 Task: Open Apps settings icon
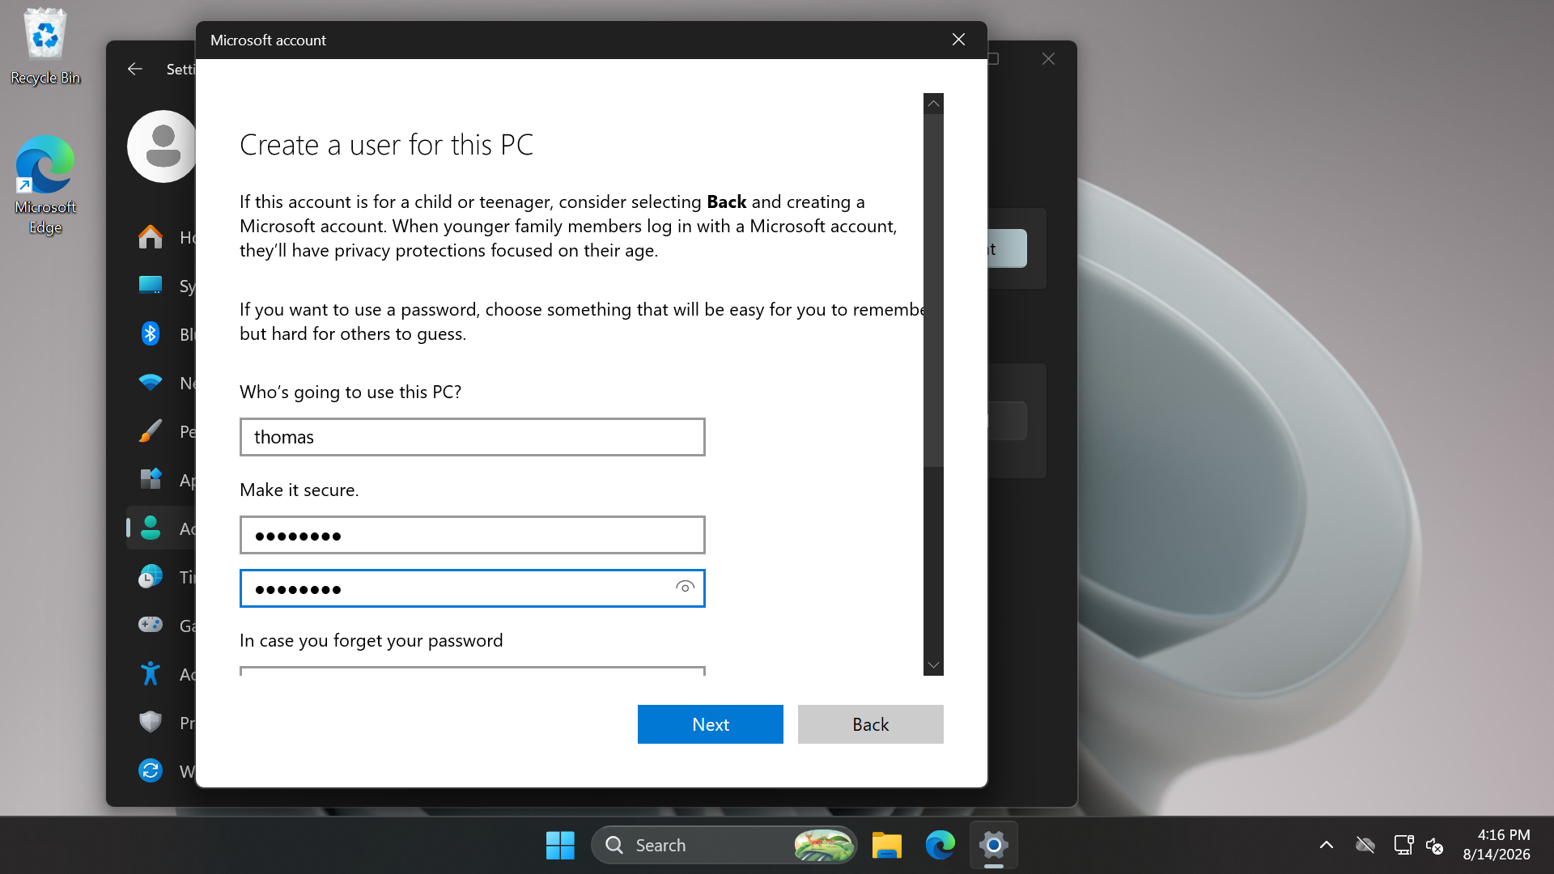click(151, 479)
